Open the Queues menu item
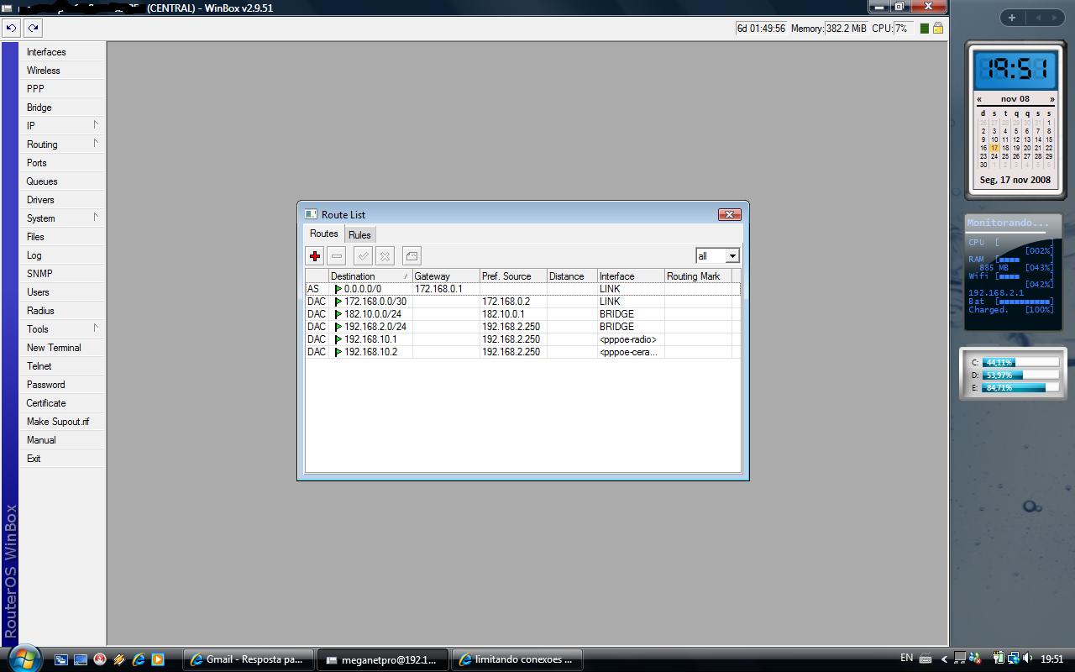The image size is (1075, 672). pyautogui.click(x=62, y=181)
